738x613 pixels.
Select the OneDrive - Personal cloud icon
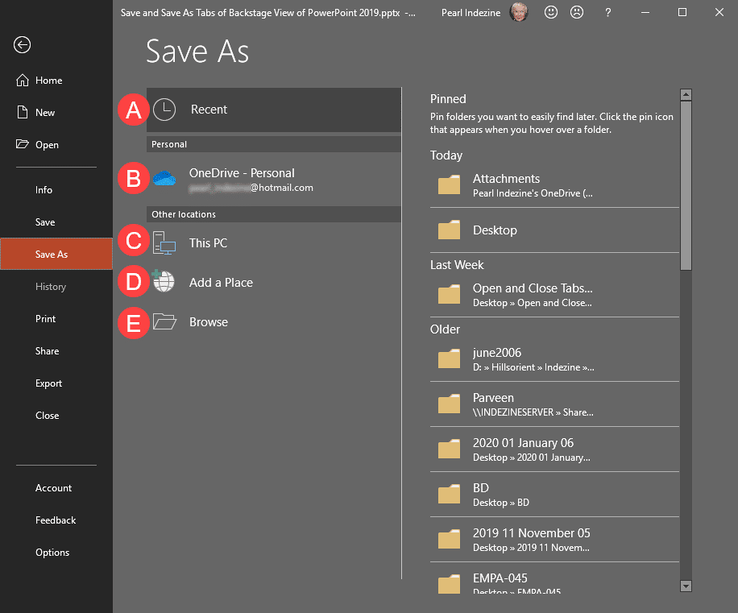[164, 179]
